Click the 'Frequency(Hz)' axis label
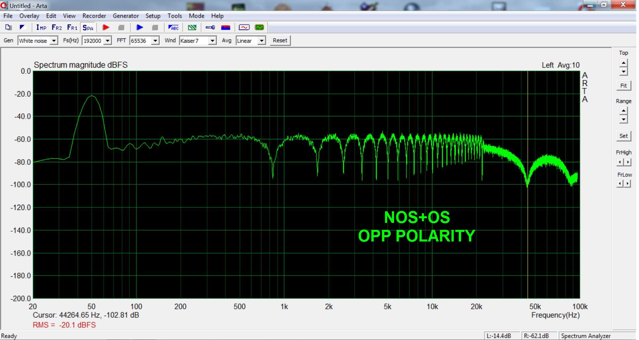639x340 pixels. tap(555, 315)
